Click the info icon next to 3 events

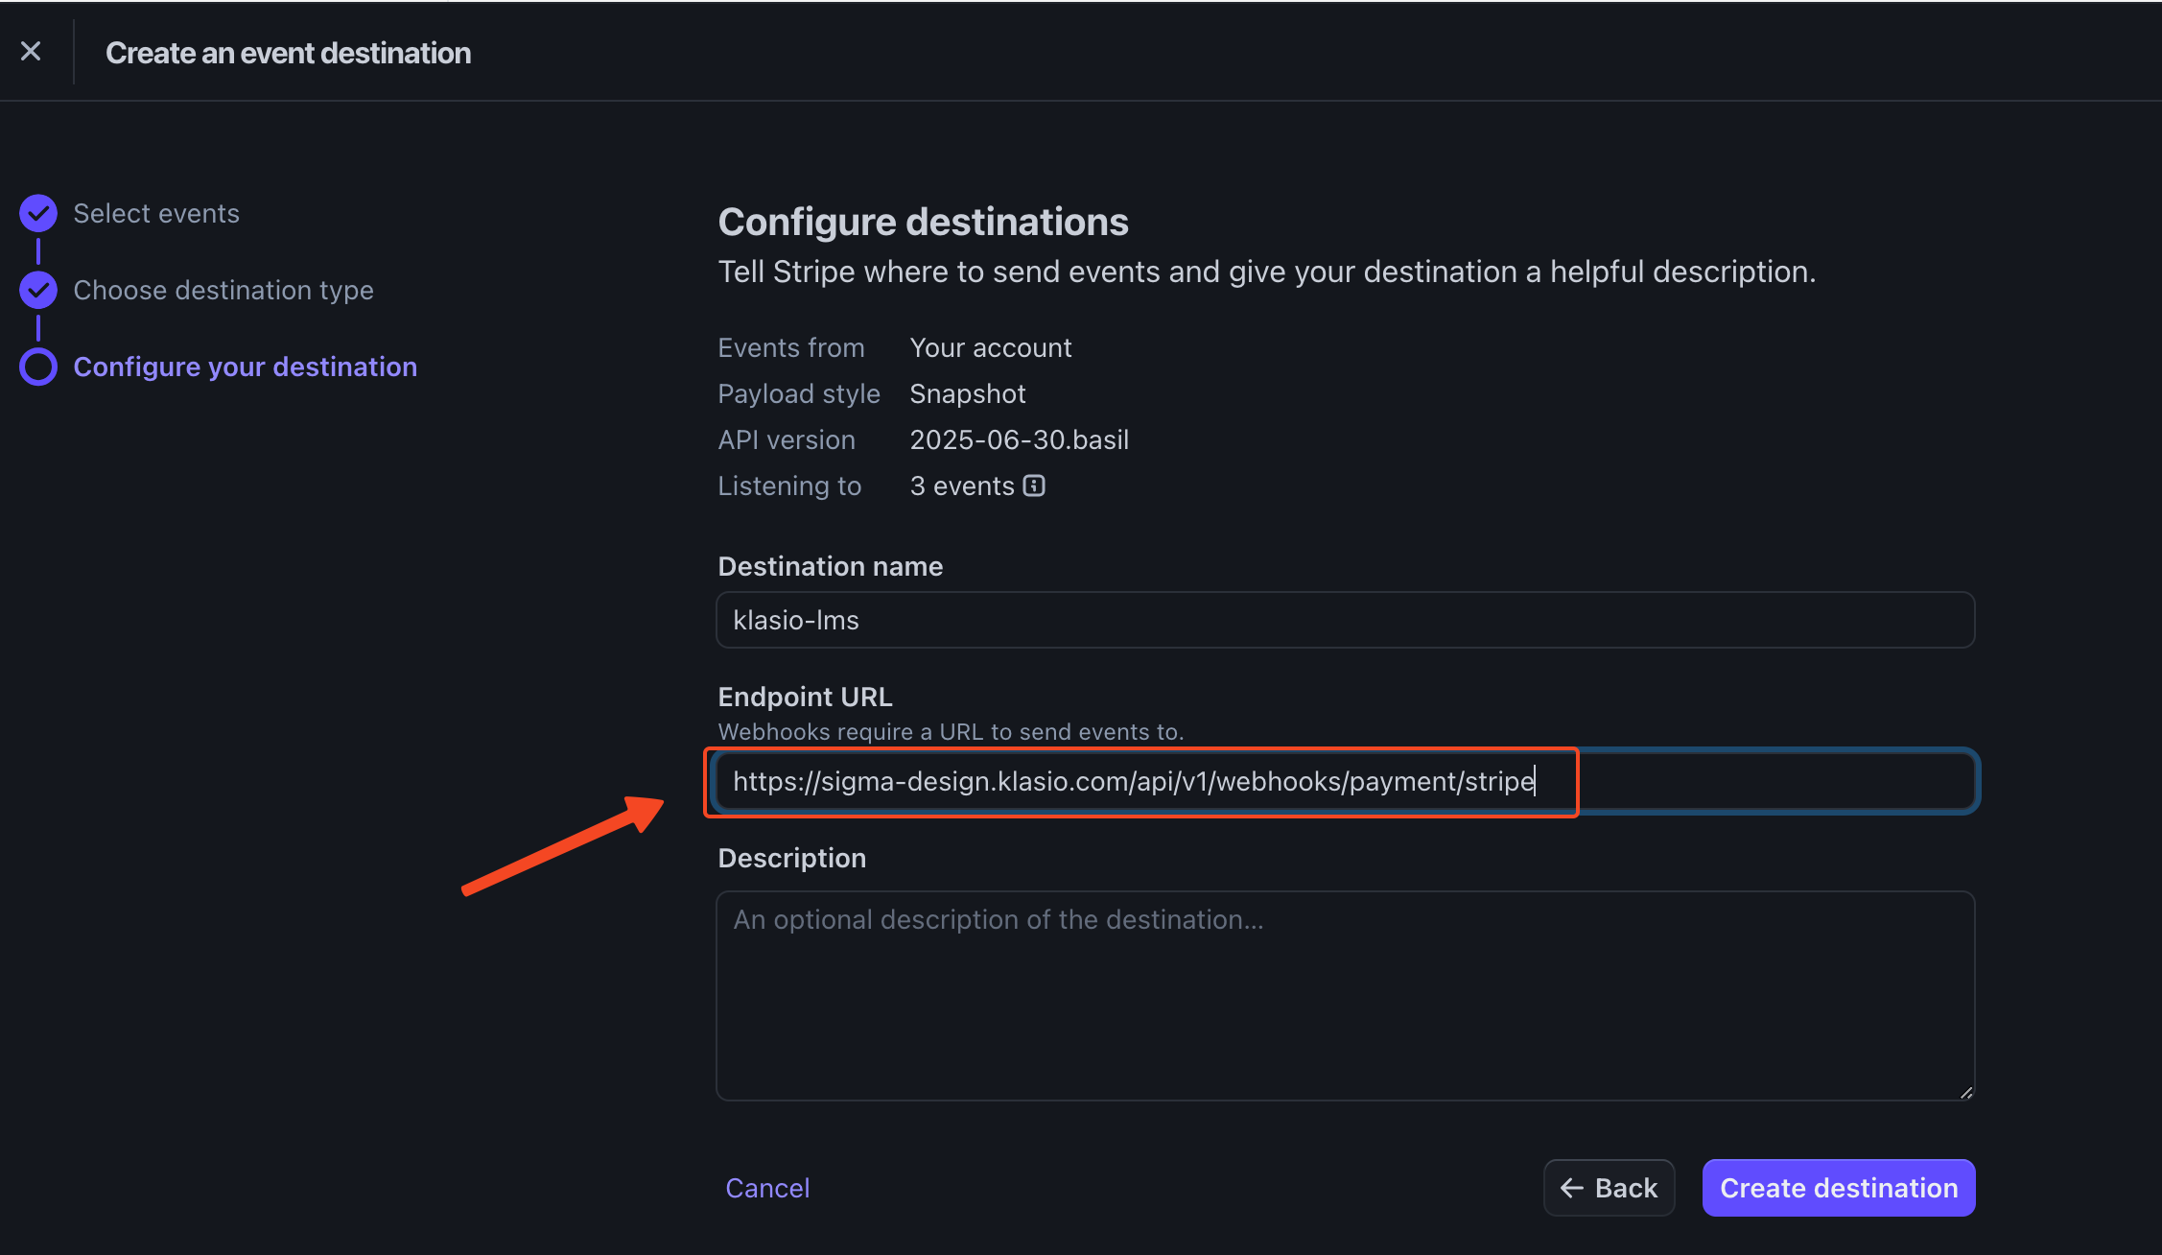1033,486
